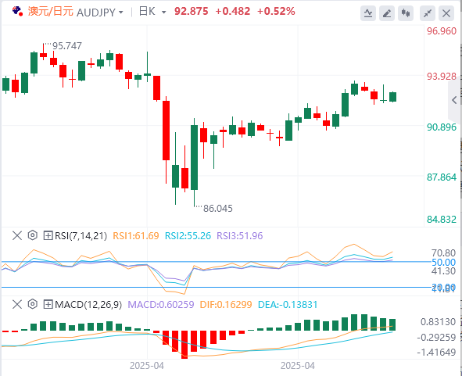Select the drawing pencil tool

pos(387,13)
